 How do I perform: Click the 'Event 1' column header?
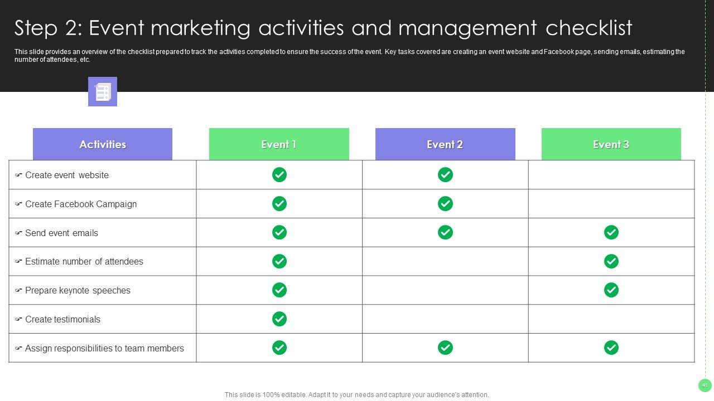(279, 144)
